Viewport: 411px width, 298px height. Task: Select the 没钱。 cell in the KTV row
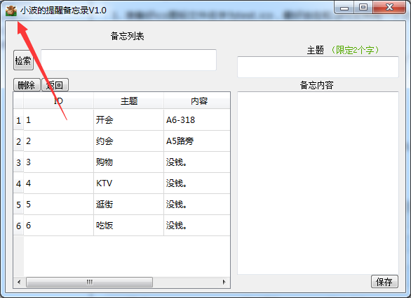coord(197,183)
